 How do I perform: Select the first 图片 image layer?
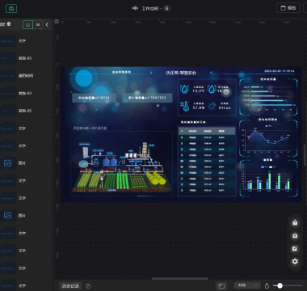(x=26, y=163)
